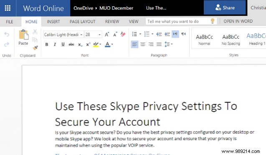Click the Copy icon
This screenshot has width=266, height=155.
(x=35, y=40)
